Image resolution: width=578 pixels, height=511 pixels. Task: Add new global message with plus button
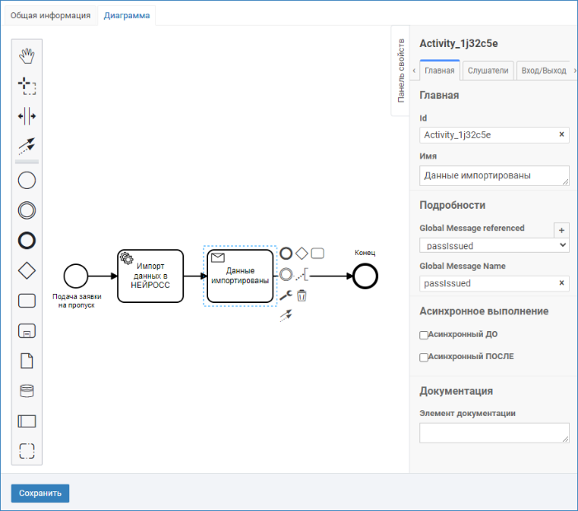coord(561,230)
